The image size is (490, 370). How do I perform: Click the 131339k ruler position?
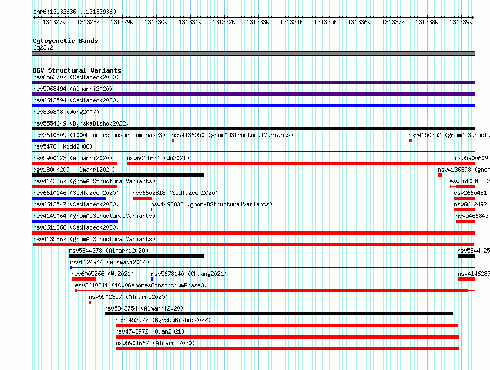(461, 22)
